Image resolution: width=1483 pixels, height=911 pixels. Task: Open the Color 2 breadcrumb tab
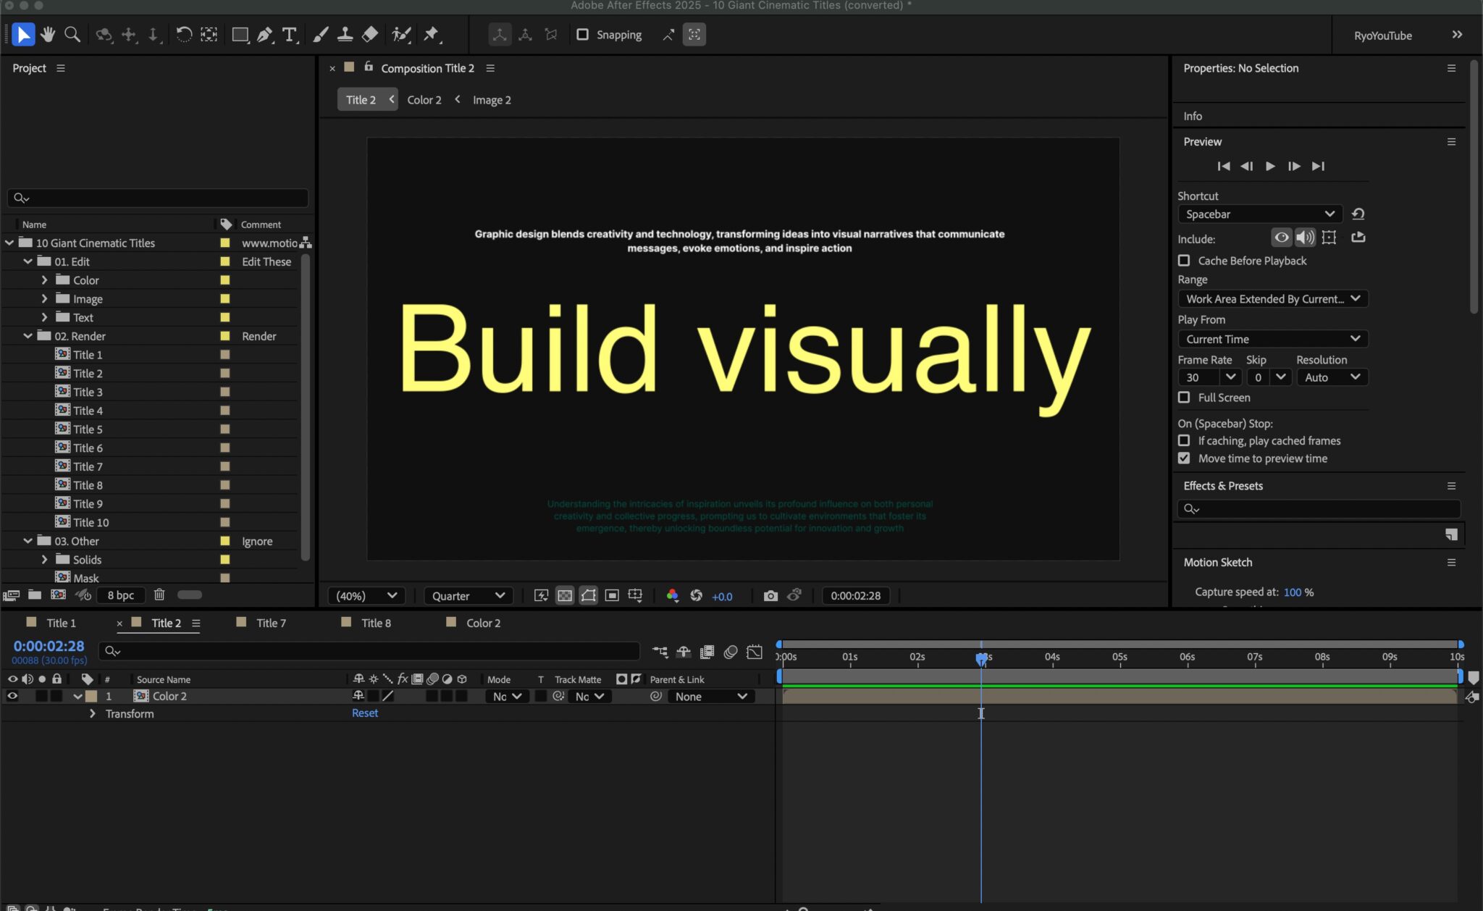click(x=424, y=100)
